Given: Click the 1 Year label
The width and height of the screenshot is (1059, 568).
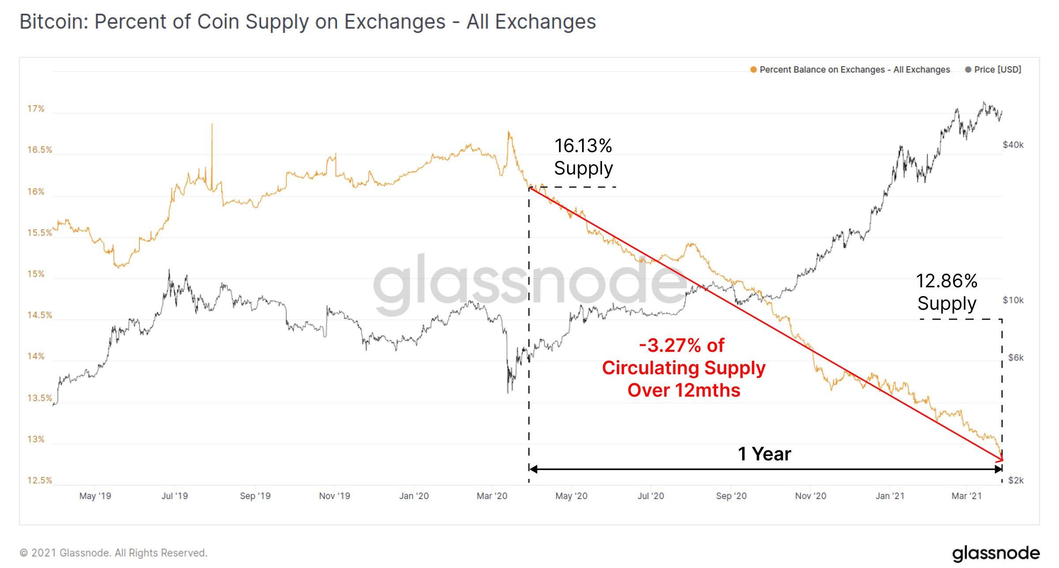Looking at the screenshot, I should click(764, 454).
